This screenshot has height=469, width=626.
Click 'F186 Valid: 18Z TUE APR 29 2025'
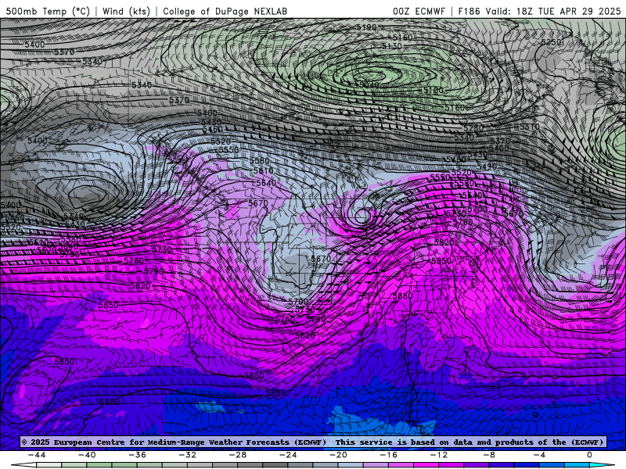pos(539,11)
